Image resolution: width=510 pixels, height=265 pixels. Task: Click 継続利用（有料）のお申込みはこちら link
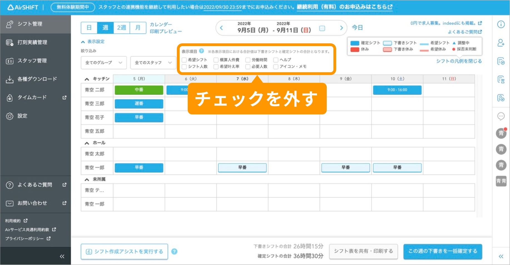pos(344,7)
